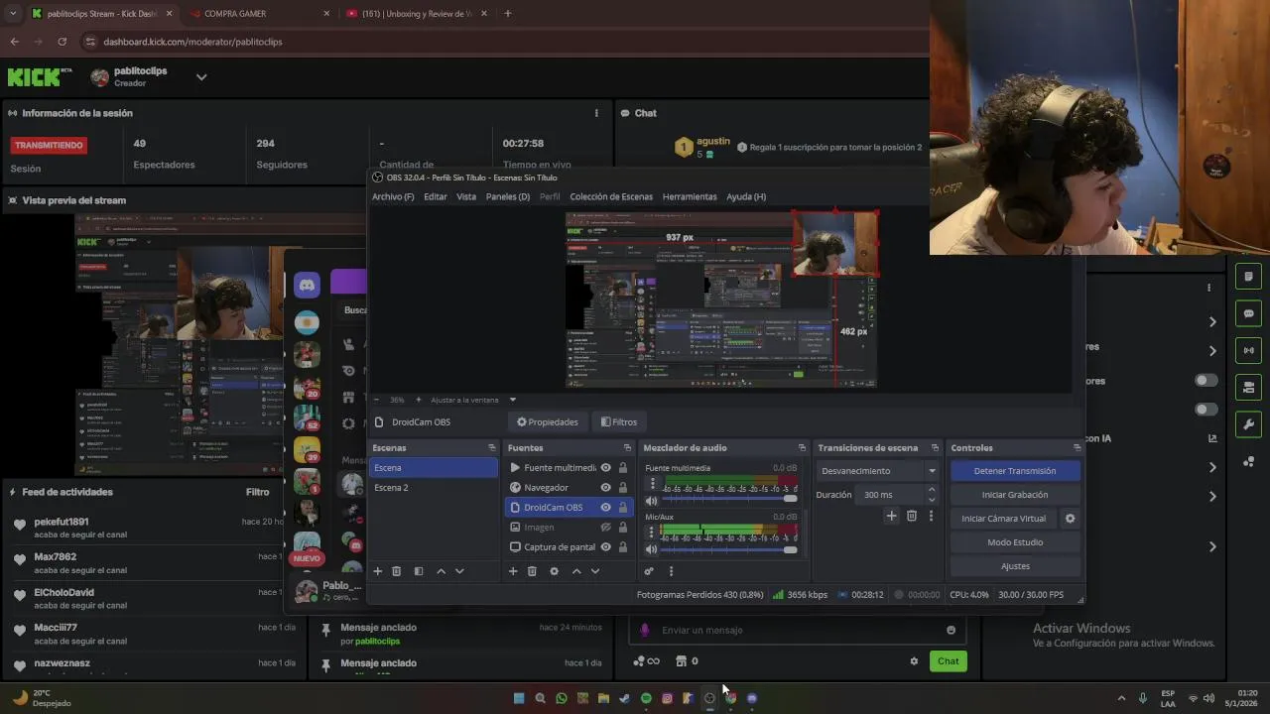Toggle visibility of Fuente multimedia source

pos(605,468)
